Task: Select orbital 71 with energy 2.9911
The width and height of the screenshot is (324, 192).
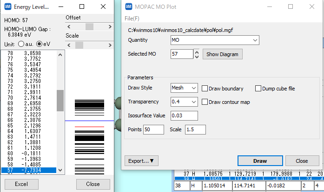Action: (29, 92)
